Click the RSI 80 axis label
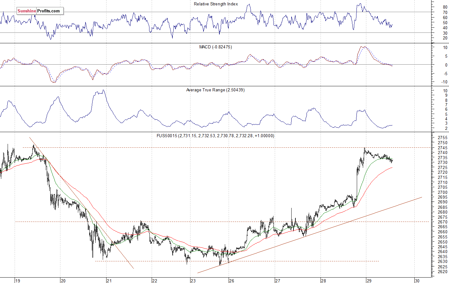This screenshot has width=449, height=283. tap(445, 7)
